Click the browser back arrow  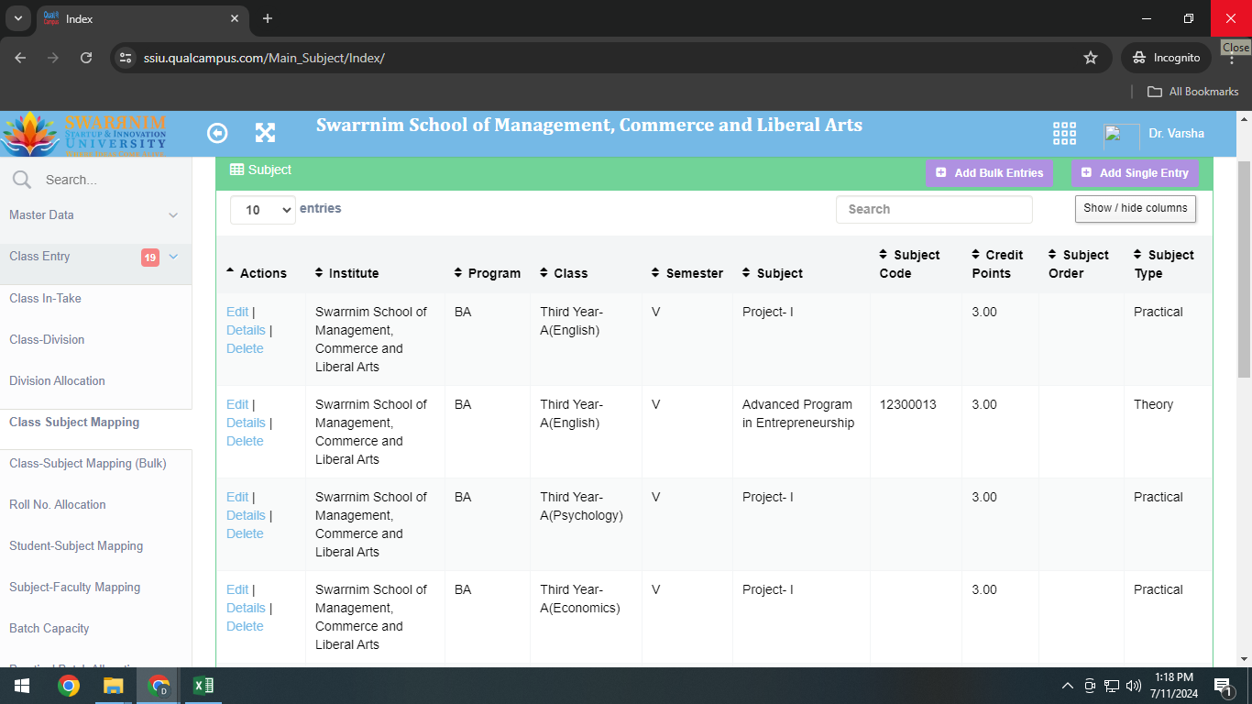coord(20,58)
